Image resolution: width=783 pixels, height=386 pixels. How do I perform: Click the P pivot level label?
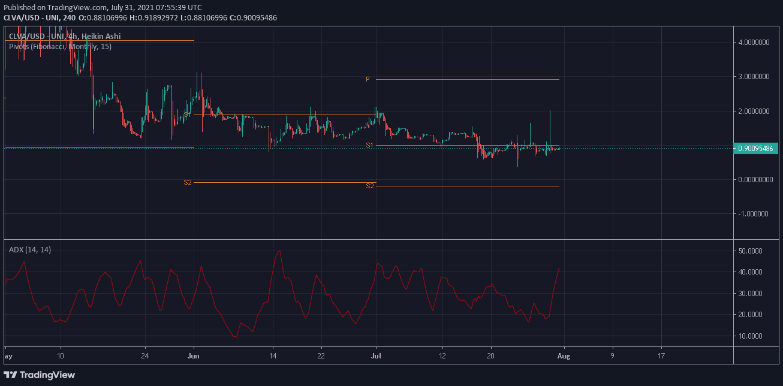(368, 79)
